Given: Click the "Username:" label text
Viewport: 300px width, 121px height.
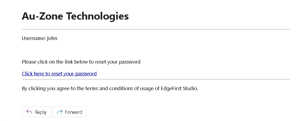Looking at the screenshot, I should coord(34,38).
